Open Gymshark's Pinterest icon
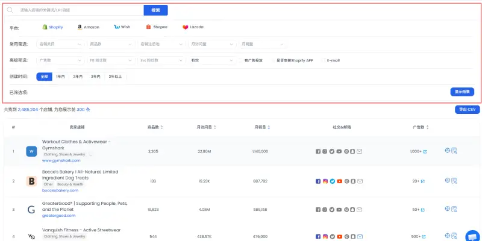The height and width of the screenshot is (241, 482). (x=346, y=151)
